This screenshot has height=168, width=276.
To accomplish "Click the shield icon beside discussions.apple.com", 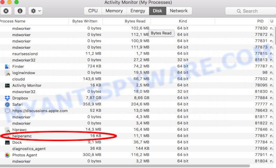I will pyautogui.click(x=7, y=111).
